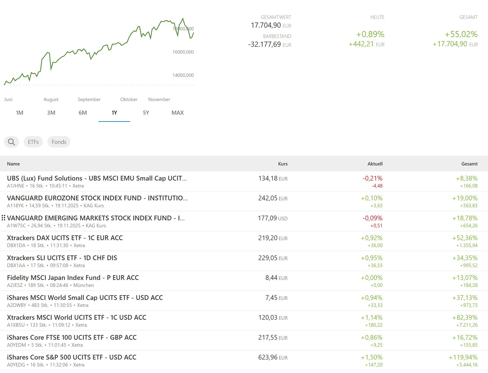488x373 pixels.
Task: Click the search magnifier icon
Action: [12, 142]
